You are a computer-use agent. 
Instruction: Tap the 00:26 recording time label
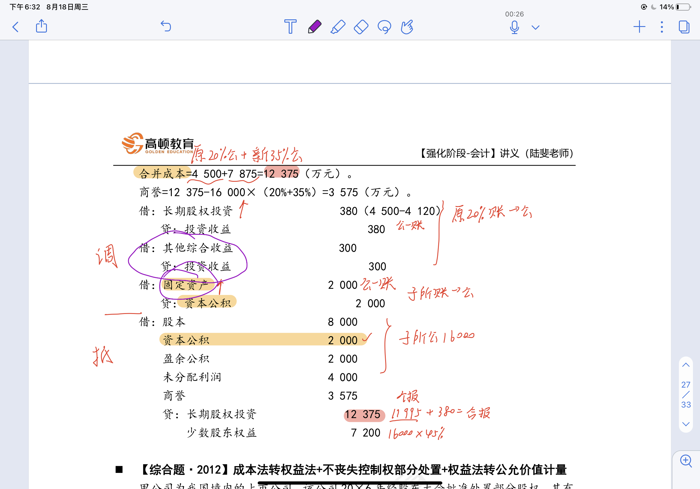pyautogui.click(x=514, y=14)
